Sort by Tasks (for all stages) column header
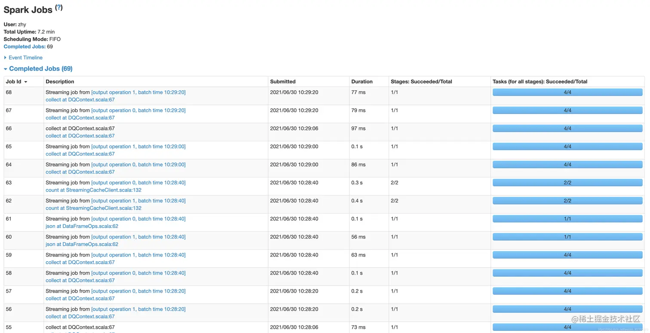This screenshot has height=333, width=650. [x=540, y=82]
